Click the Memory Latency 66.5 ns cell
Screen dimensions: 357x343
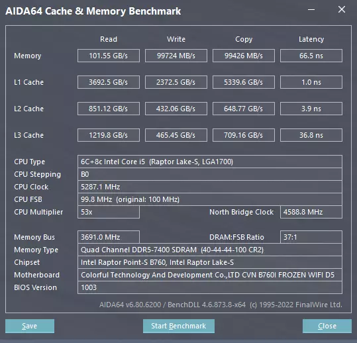point(311,56)
